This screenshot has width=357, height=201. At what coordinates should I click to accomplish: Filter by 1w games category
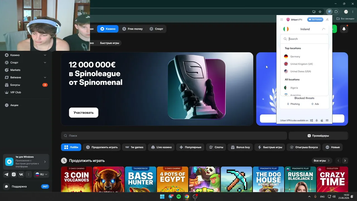pos(134,147)
